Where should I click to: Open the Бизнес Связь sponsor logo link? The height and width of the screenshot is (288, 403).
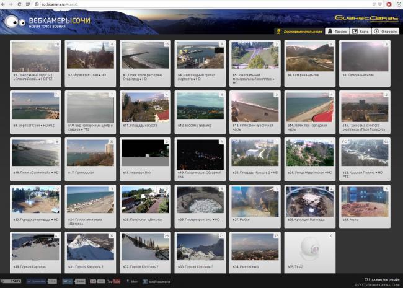(366, 19)
